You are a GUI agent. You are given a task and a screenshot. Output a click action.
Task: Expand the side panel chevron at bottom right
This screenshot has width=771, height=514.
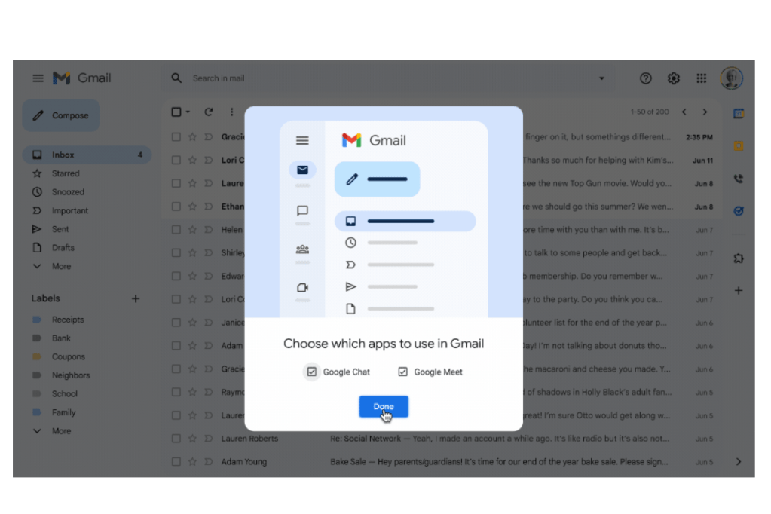[739, 462]
